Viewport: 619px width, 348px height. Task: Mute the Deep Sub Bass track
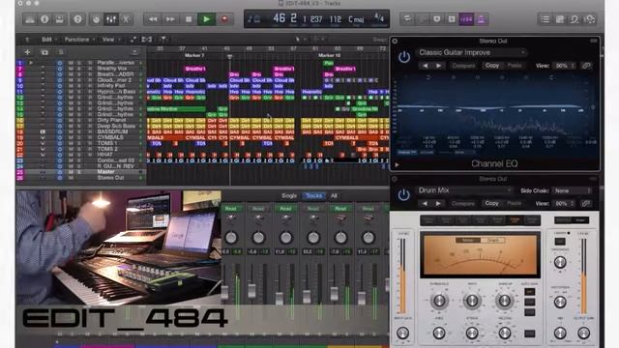tap(71, 126)
